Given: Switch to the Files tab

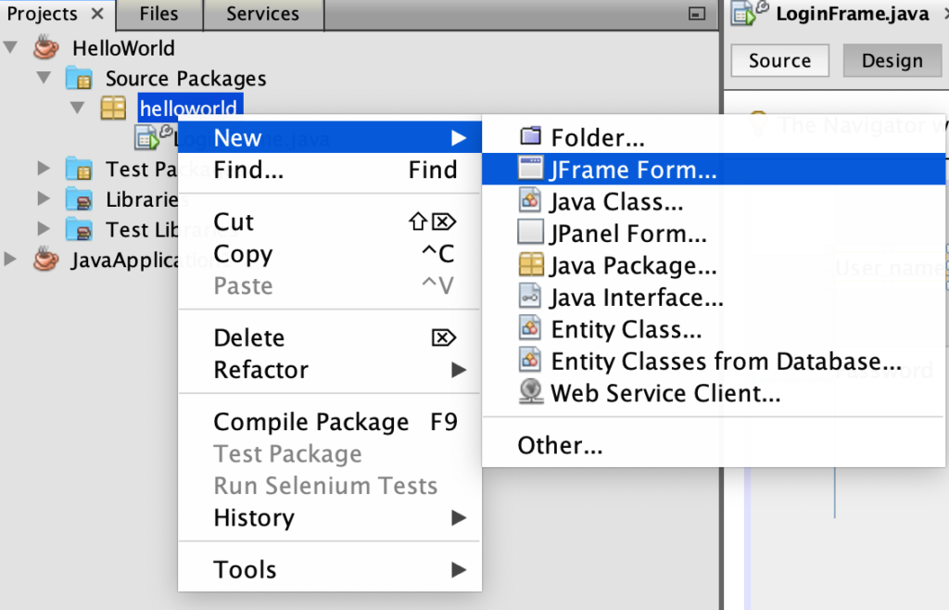Looking at the screenshot, I should [158, 13].
